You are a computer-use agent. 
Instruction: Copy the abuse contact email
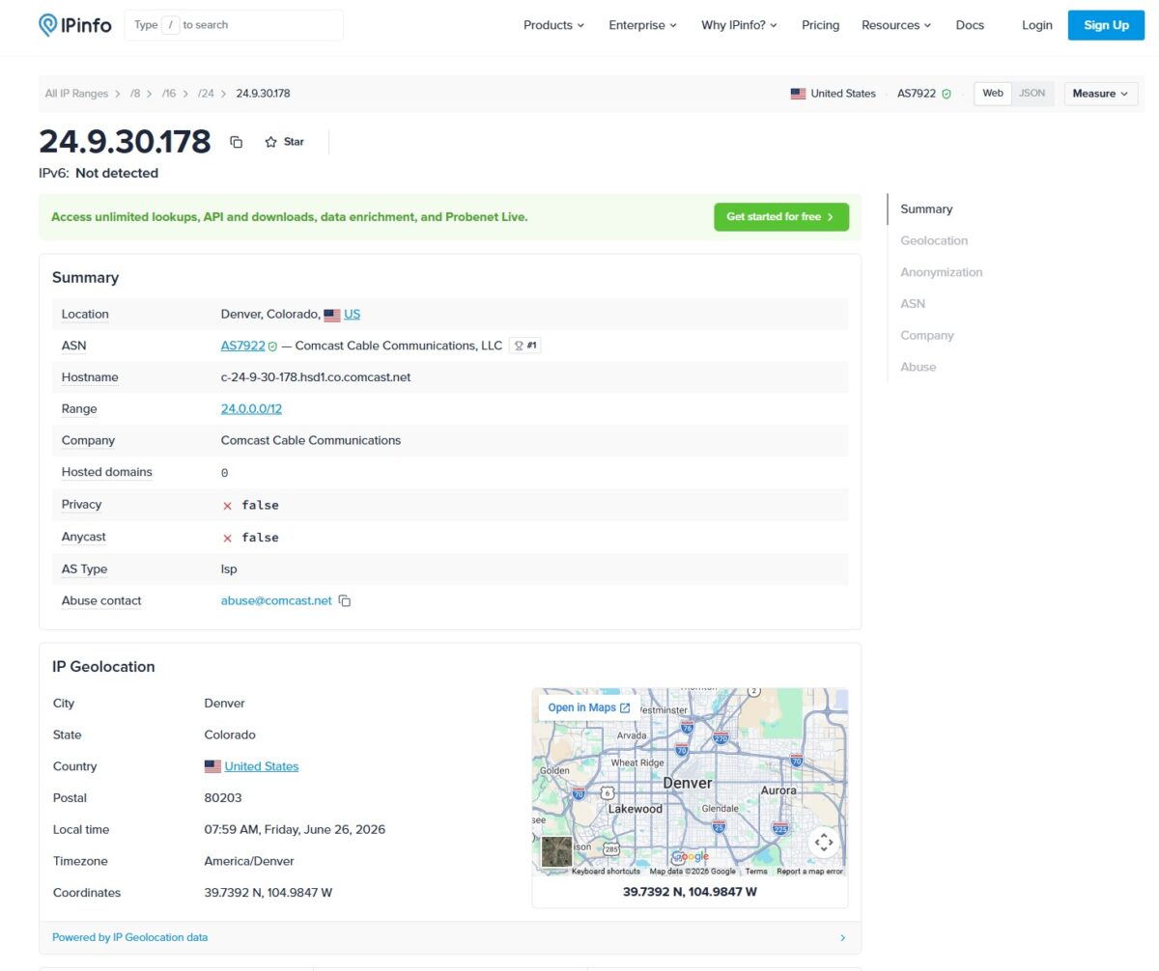345,601
